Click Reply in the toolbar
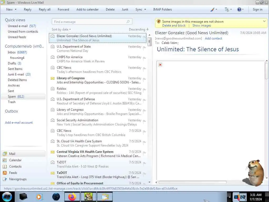This screenshot has width=269, height=202. pos(28,9)
